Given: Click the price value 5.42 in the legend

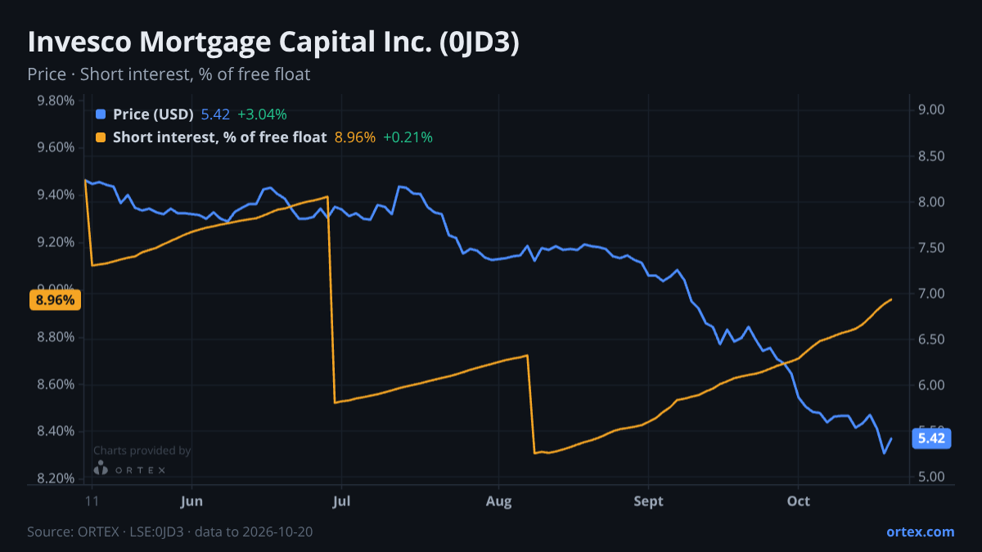Looking at the screenshot, I should [215, 114].
